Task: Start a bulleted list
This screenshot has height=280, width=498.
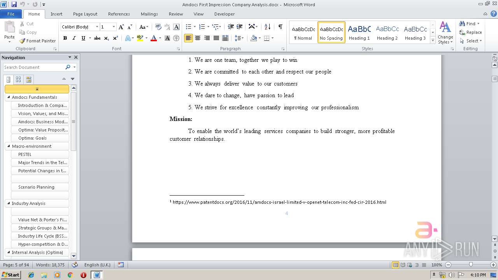Action: (x=189, y=27)
